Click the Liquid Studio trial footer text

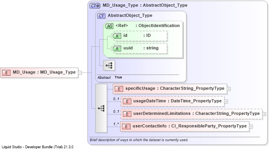coord(38,147)
